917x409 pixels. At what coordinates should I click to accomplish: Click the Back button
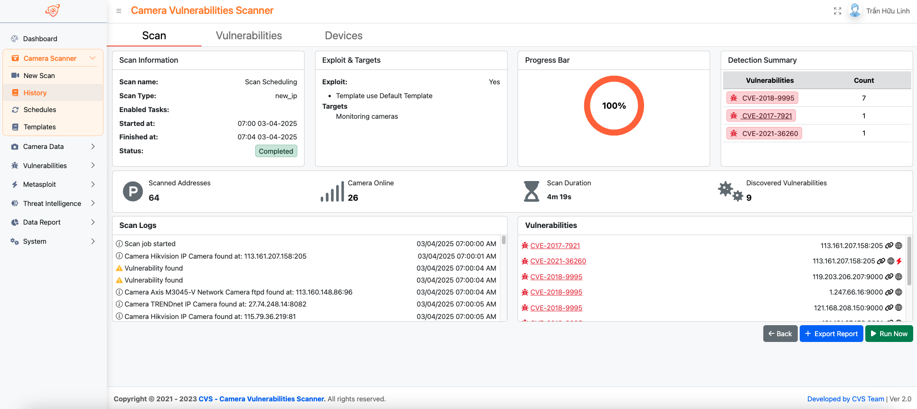[x=780, y=334]
